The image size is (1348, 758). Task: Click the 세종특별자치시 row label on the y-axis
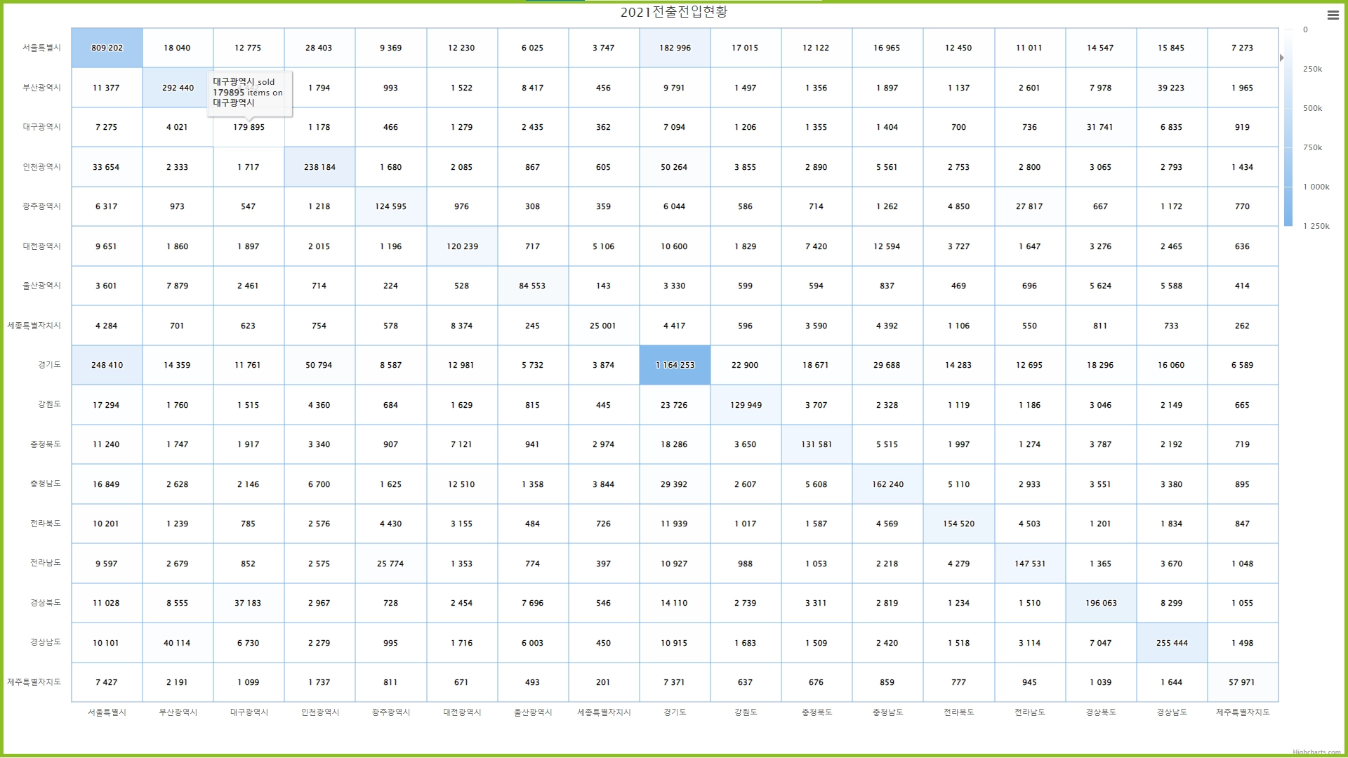(x=34, y=326)
